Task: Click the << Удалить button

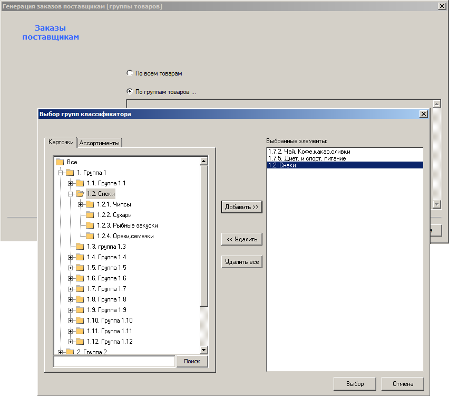Action: point(242,239)
